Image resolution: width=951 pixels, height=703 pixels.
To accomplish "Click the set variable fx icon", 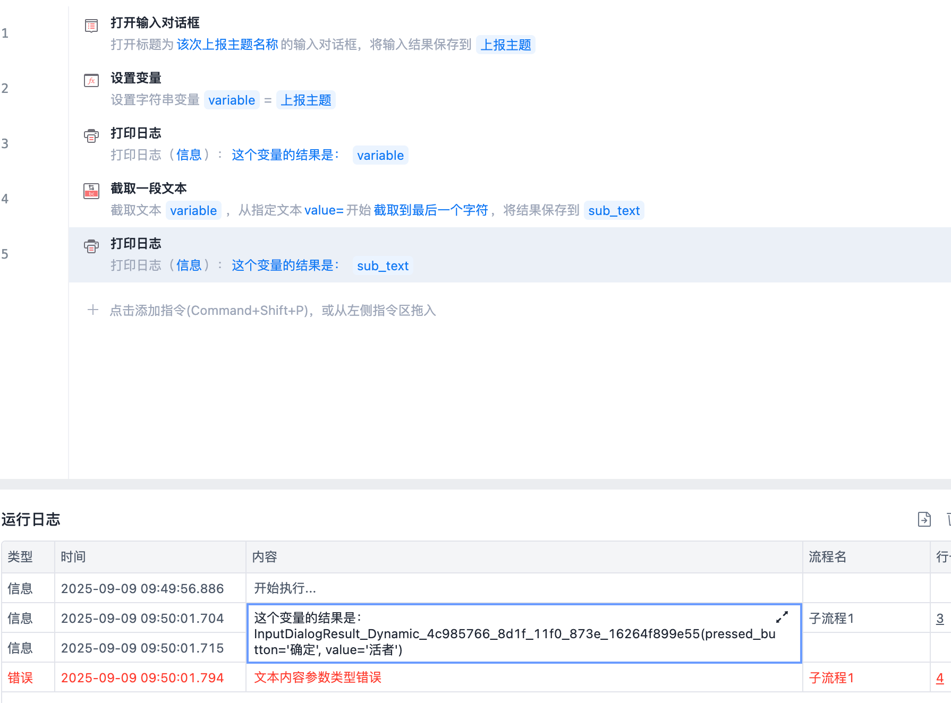I will 91,81.
